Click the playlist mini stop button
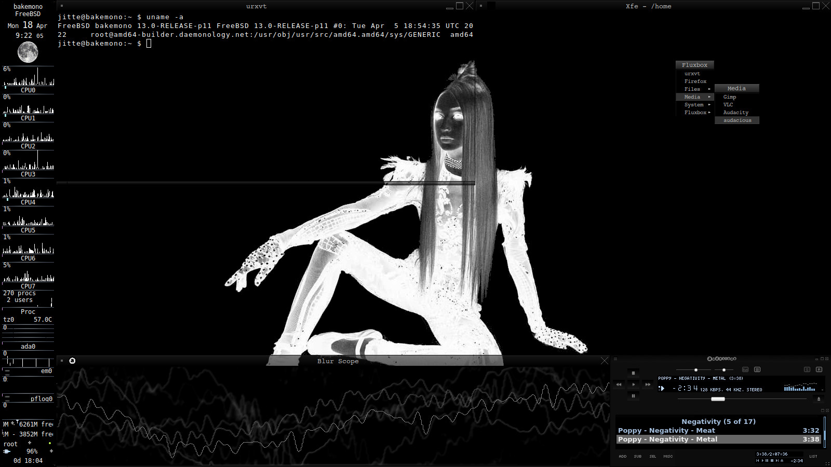 click(x=772, y=460)
